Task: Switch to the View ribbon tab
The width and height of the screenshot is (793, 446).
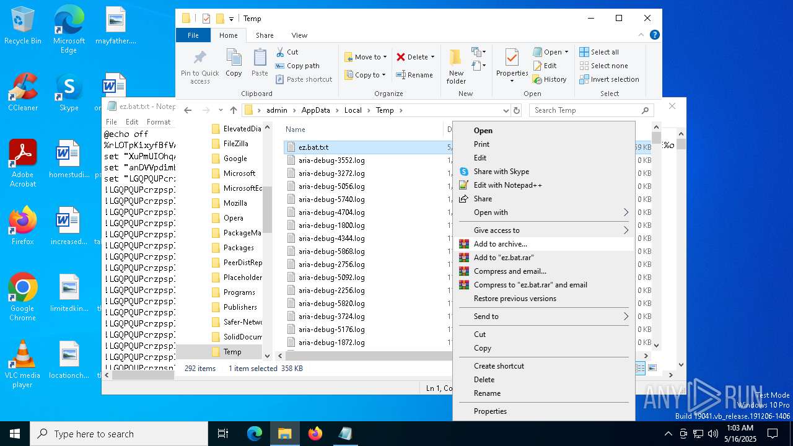Action: (299, 35)
